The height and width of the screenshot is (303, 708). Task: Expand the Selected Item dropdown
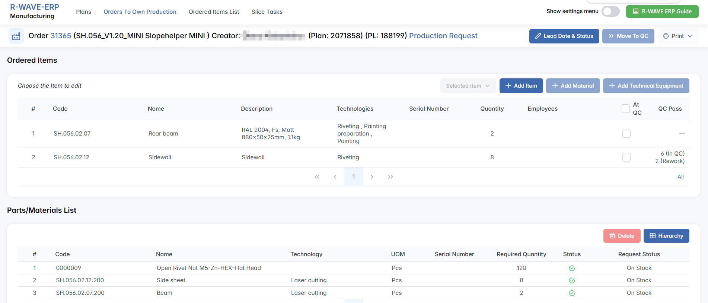pos(468,86)
